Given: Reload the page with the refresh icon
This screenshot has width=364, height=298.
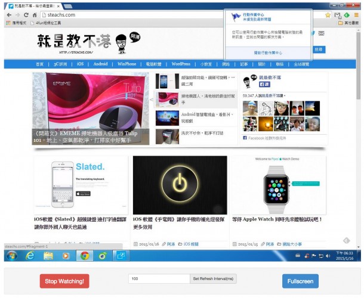Looking at the screenshot, I should tap(26, 15).
